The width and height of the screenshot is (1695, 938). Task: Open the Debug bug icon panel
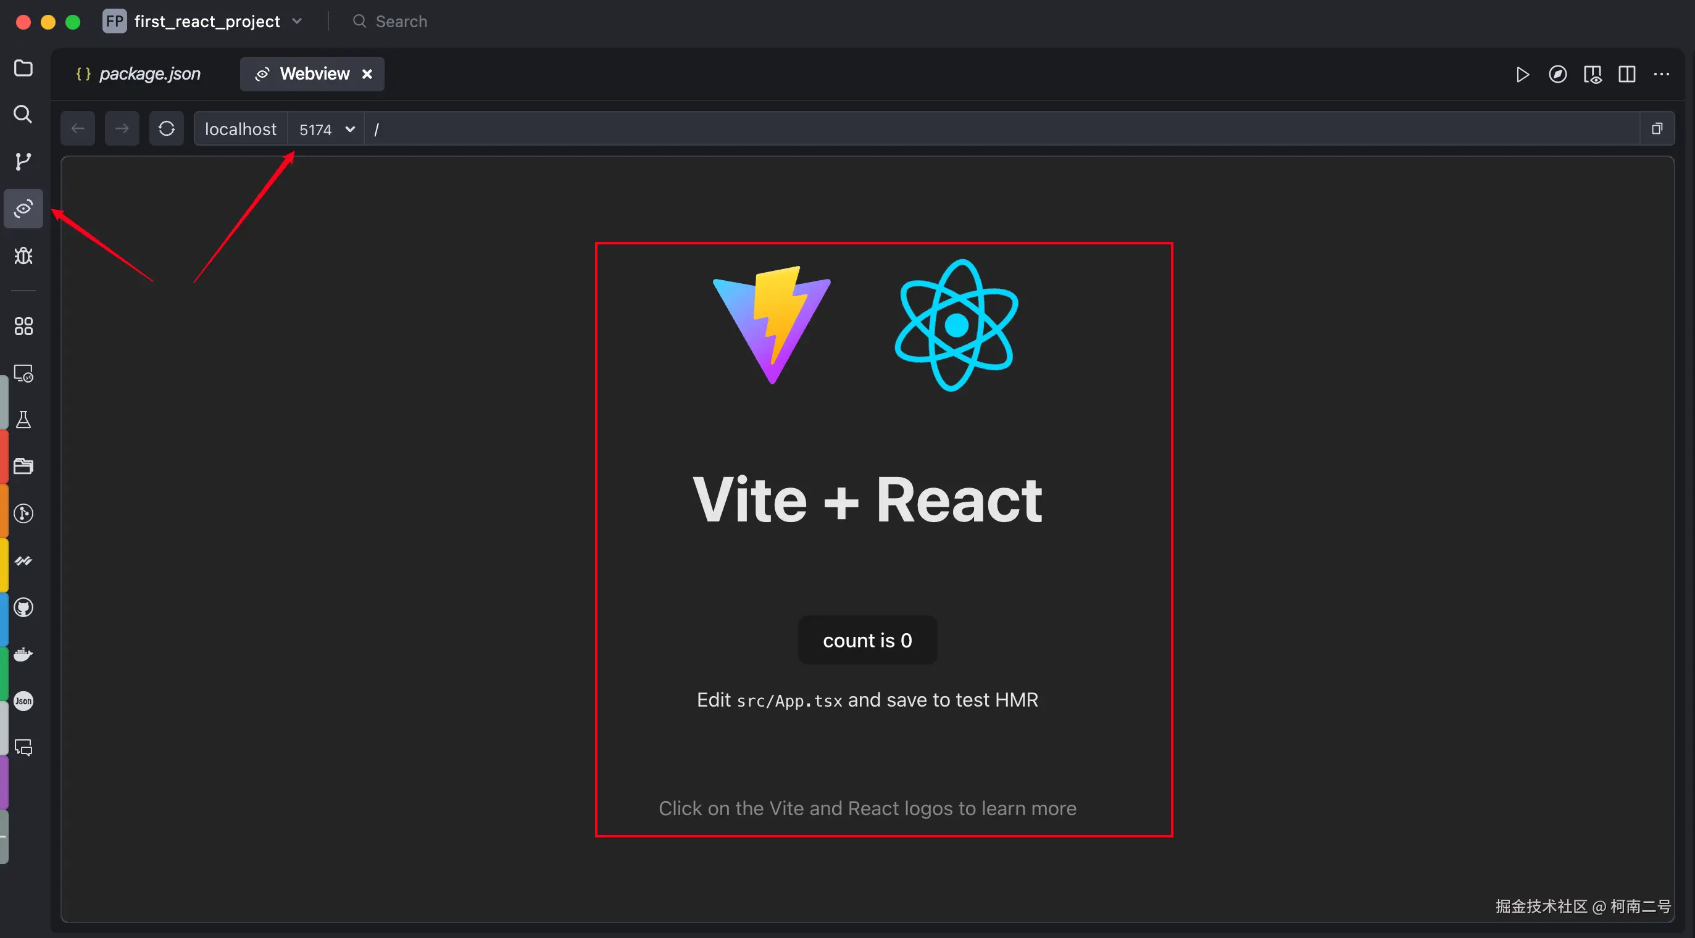(23, 256)
